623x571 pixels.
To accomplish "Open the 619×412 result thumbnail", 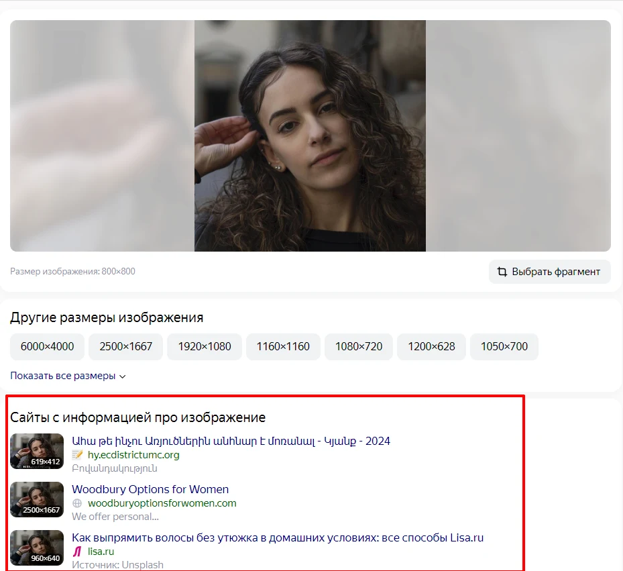I will pos(37,452).
